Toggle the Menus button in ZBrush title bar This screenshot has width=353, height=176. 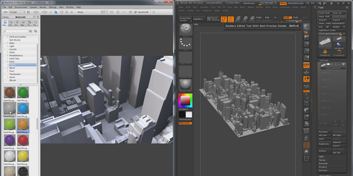click(x=283, y=4)
